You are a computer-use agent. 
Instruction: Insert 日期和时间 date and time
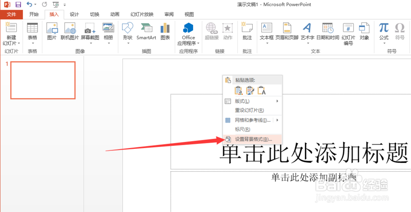pyautogui.click(x=328, y=31)
